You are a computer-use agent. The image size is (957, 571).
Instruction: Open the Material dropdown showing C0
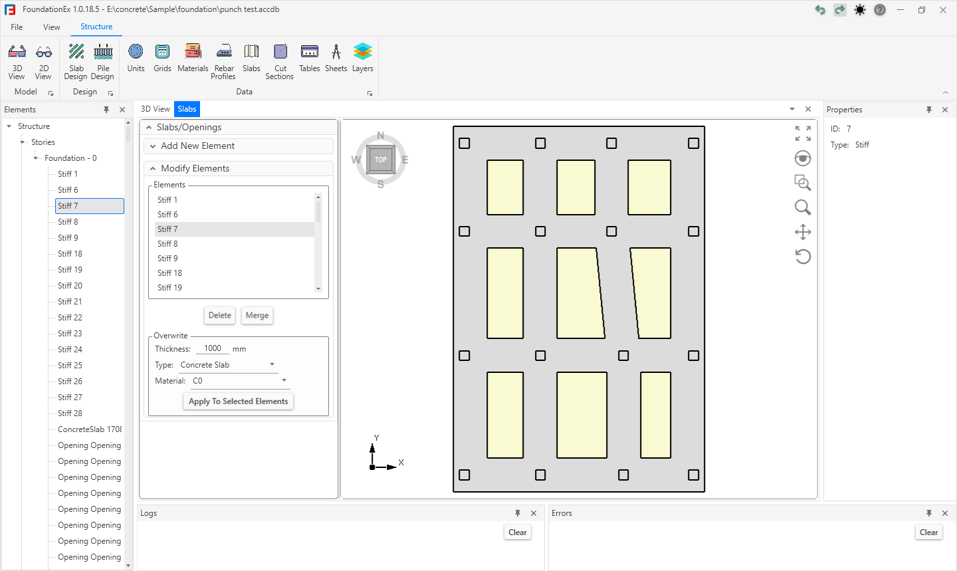(239, 381)
